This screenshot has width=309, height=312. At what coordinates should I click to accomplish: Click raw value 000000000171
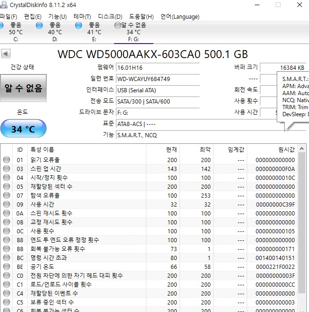[275, 249]
